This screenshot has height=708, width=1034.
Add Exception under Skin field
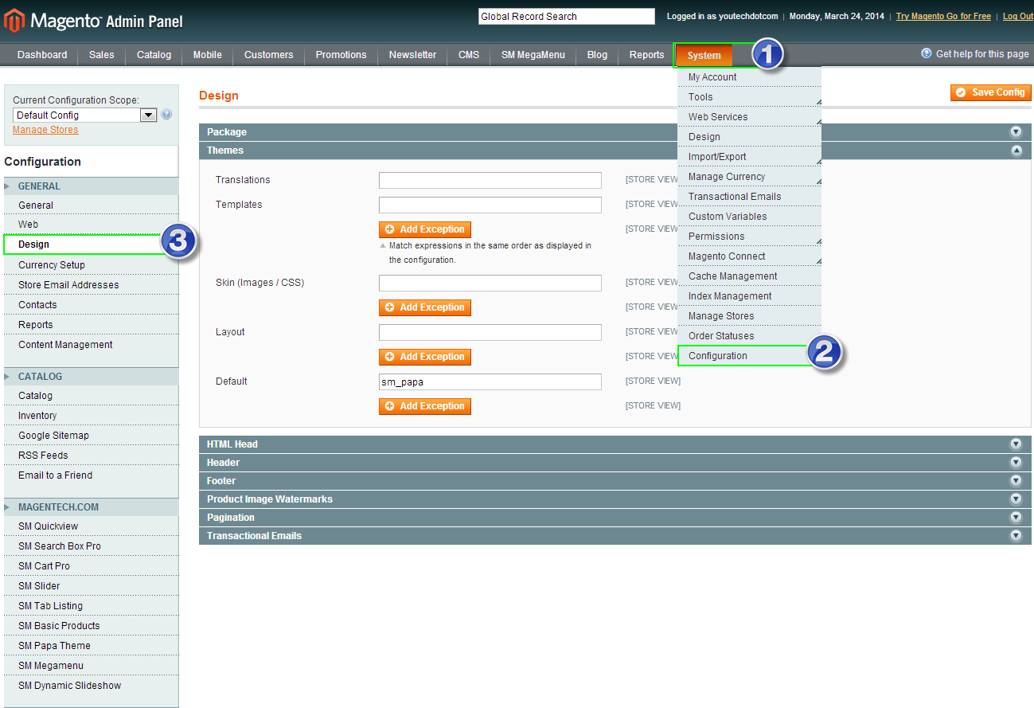(425, 307)
